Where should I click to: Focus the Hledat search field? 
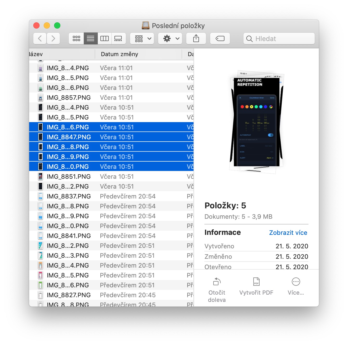279,38
